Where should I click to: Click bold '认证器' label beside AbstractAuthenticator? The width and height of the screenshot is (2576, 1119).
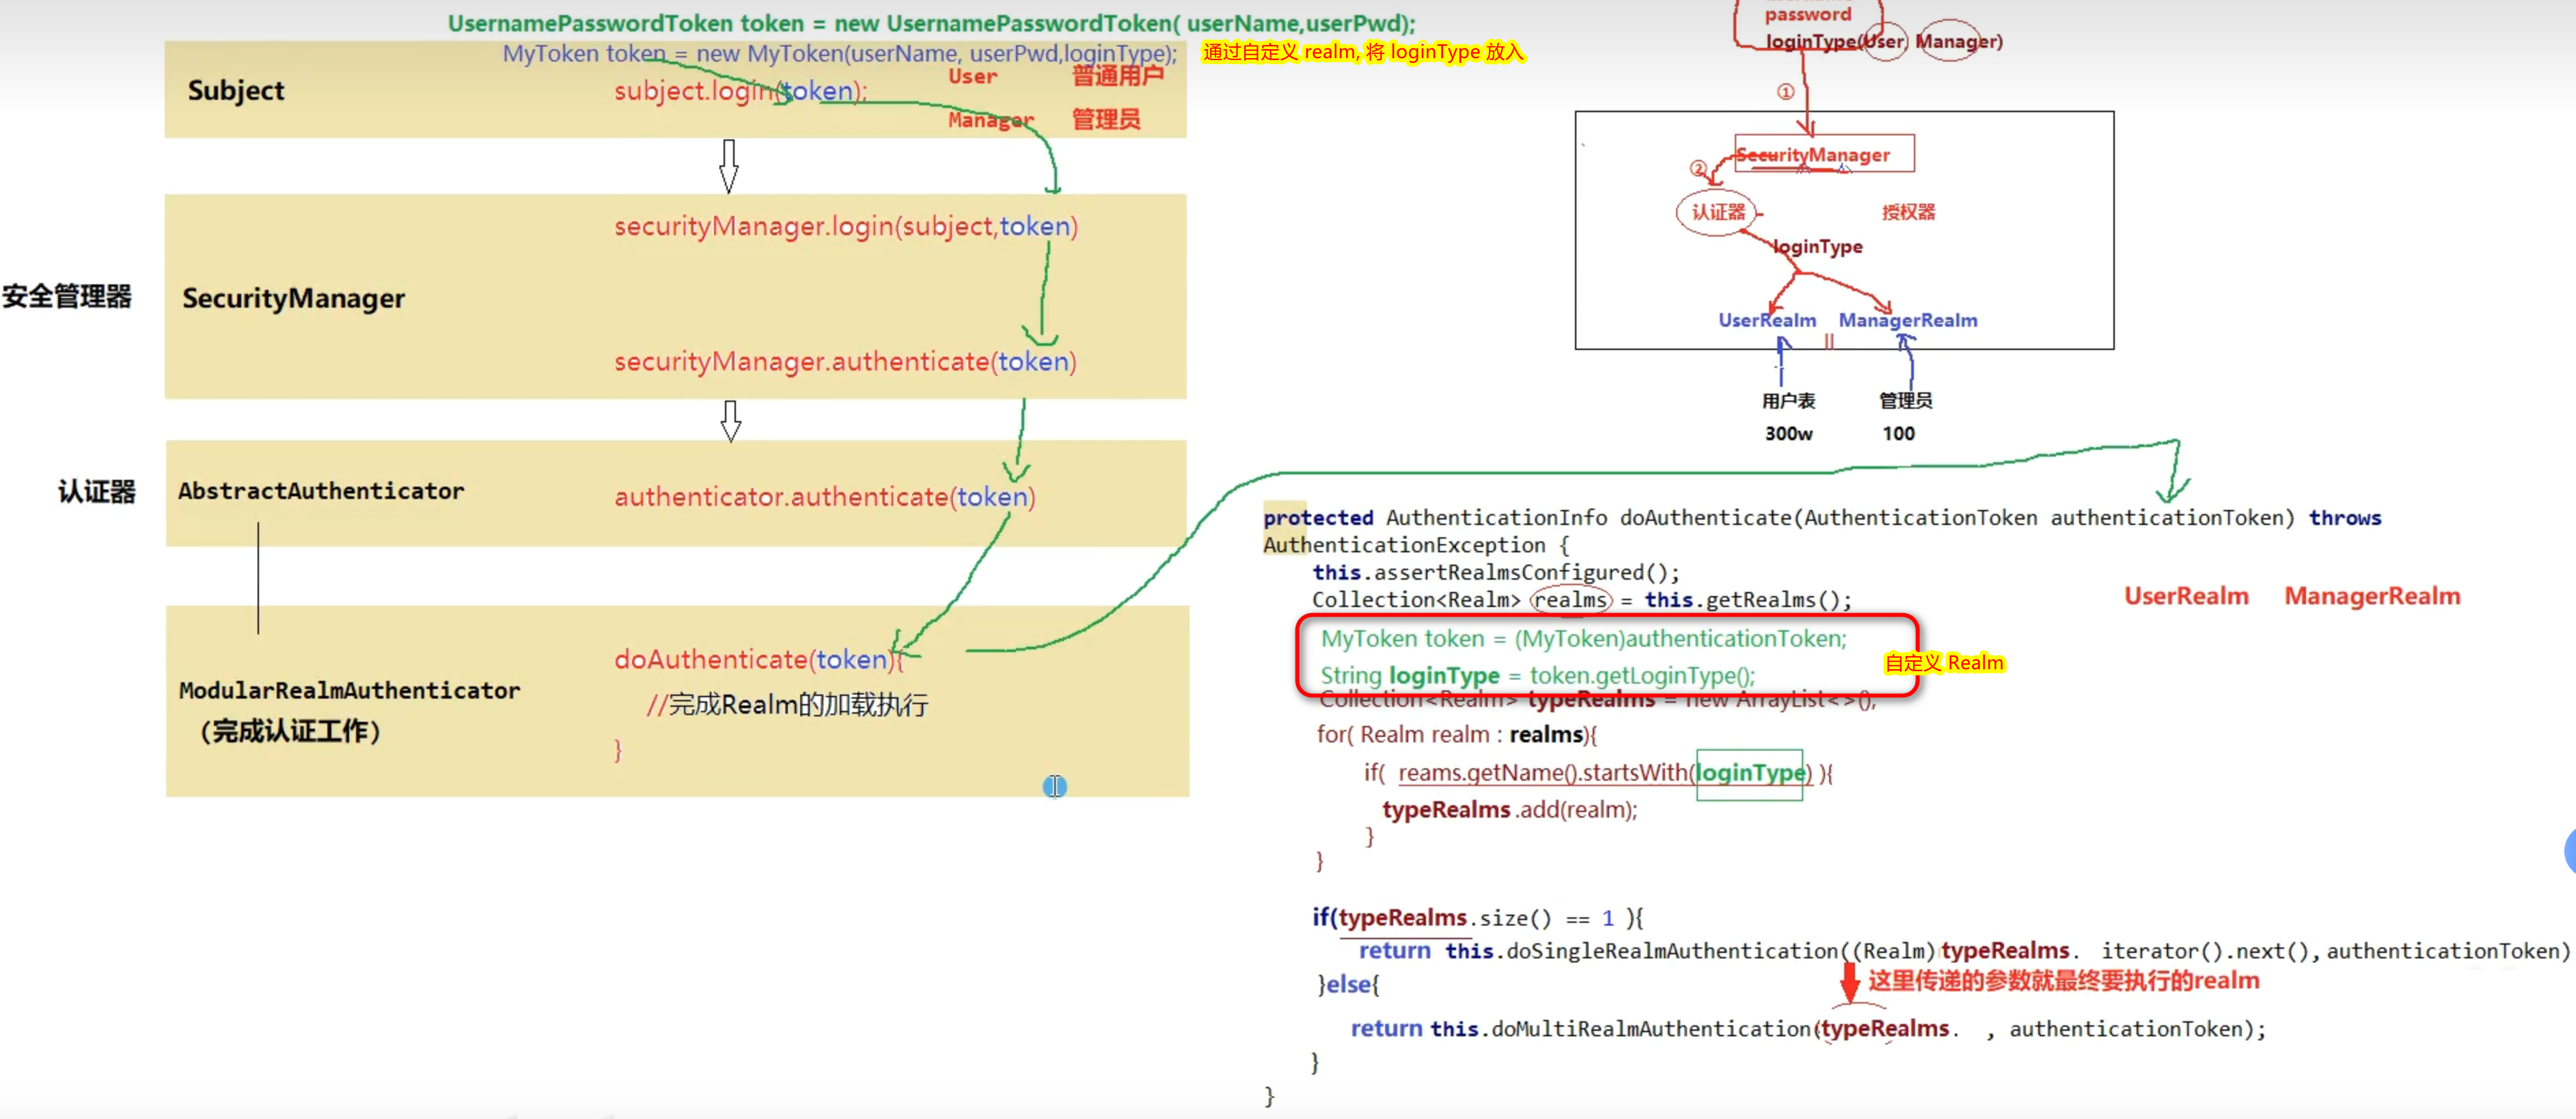[96, 492]
